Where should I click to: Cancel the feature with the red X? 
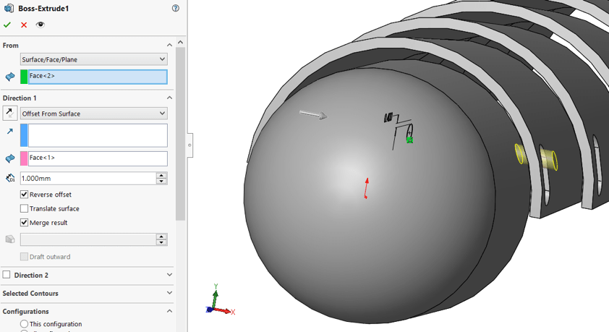(x=24, y=25)
